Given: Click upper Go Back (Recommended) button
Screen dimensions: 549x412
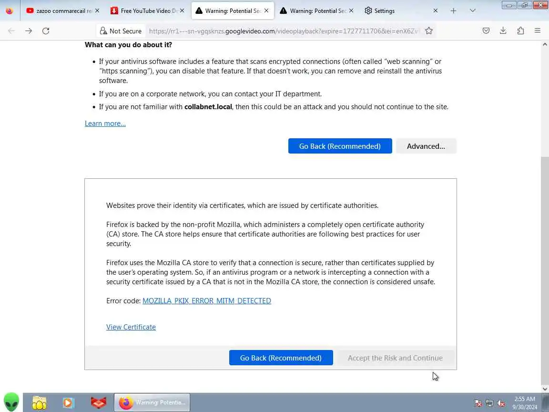Looking at the screenshot, I should (x=340, y=146).
